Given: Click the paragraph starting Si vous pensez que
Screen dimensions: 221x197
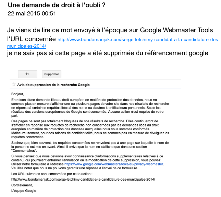Looking at the screenshot, I should tap(87, 162).
